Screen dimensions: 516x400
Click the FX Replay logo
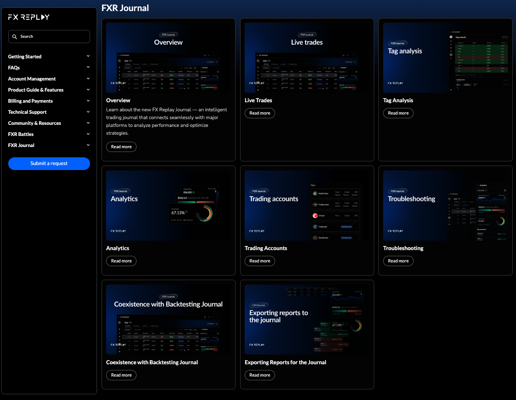pos(29,17)
